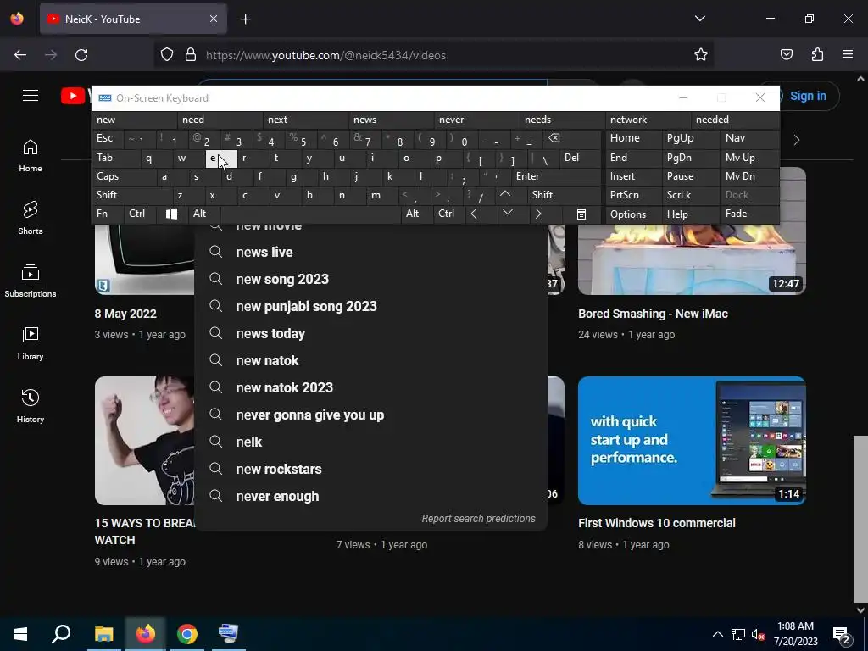The image size is (868, 651).
Task: Open Subscriptions in YouTube sidebar
Action: pyautogui.click(x=30, y=281)
